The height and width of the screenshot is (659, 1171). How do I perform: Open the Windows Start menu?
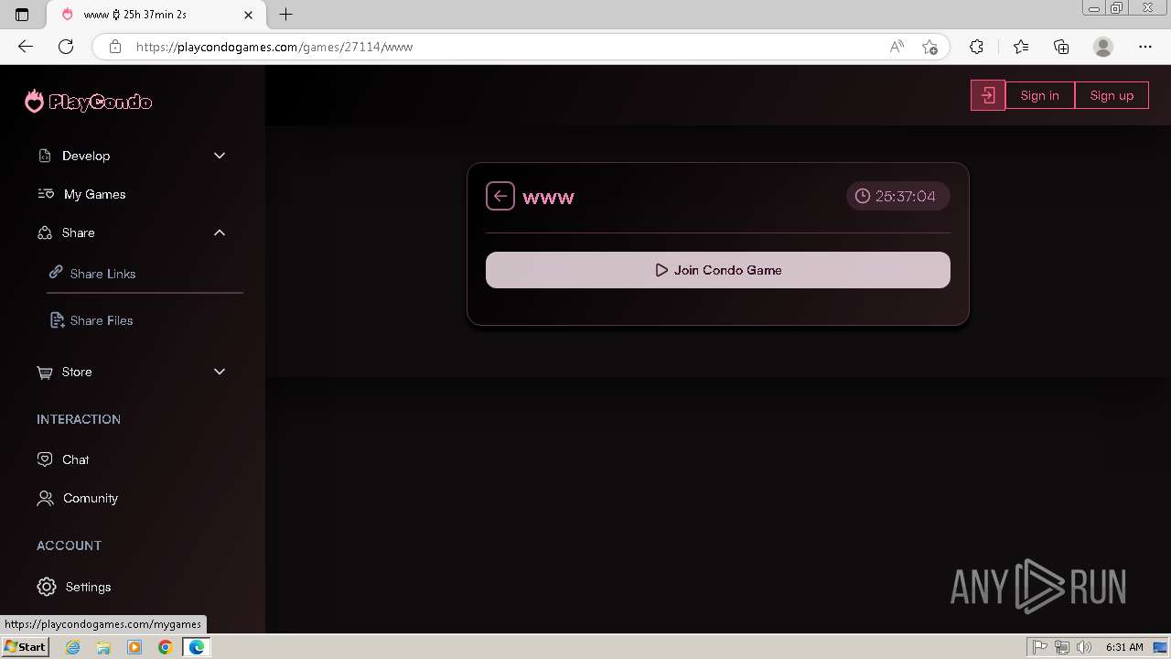25,647
